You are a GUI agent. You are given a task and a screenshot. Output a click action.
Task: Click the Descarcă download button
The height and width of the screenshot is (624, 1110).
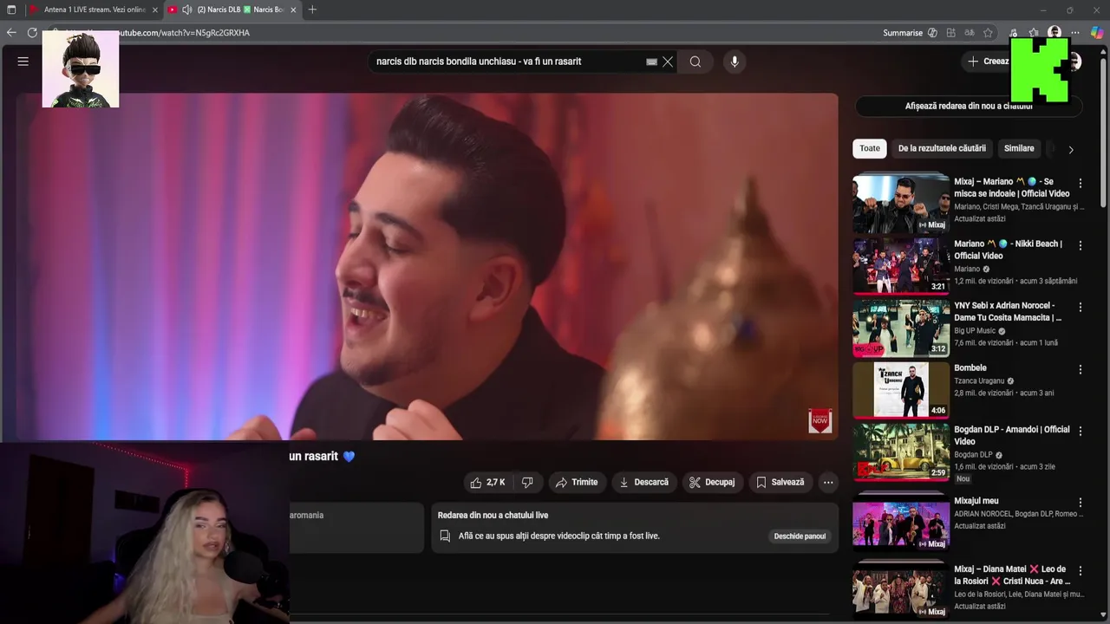coord(643,482)
